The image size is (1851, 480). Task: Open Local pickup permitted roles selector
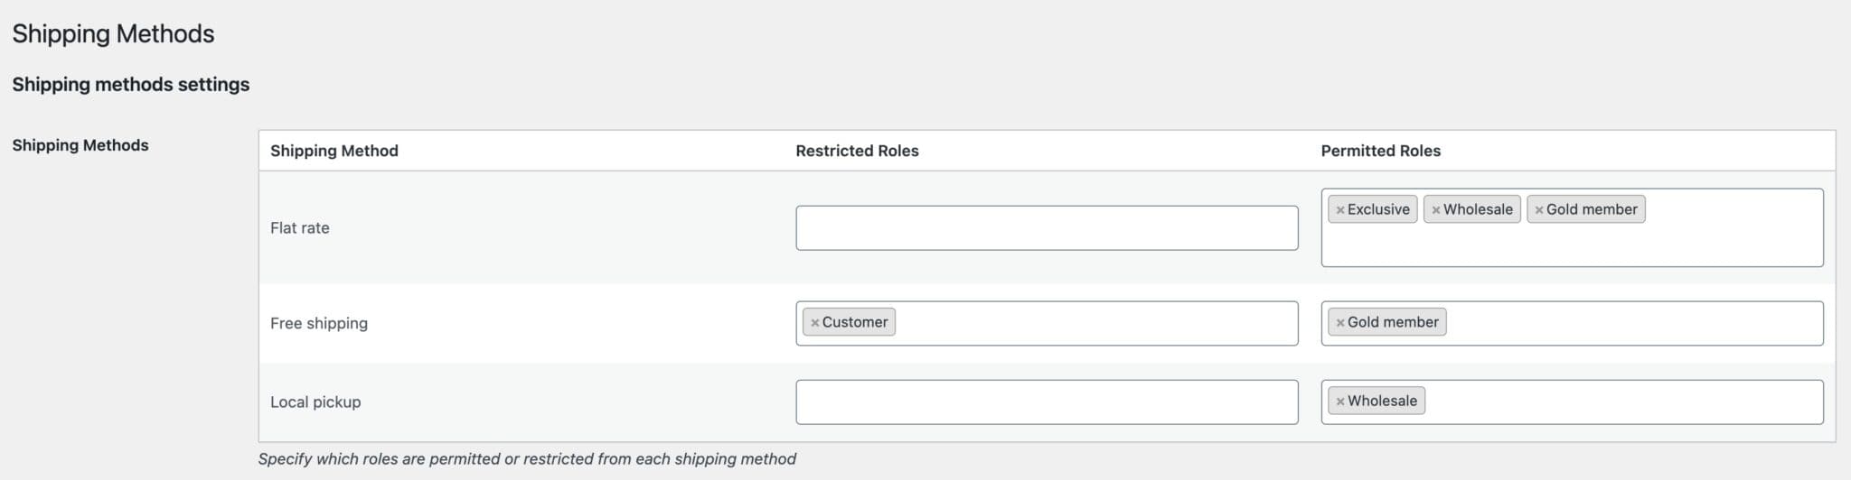(1572, 402)
